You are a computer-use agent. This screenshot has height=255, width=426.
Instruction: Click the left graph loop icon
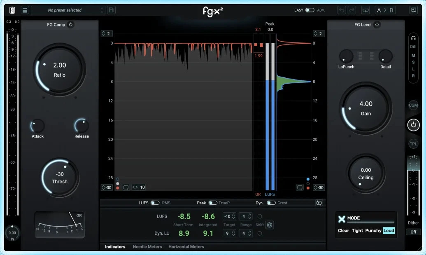click(x=126, y=187)
